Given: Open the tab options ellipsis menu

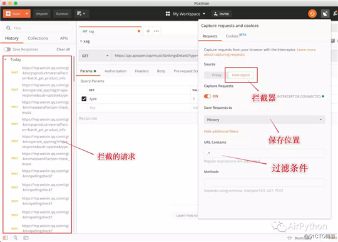Looking at the screenshot, I should point(156,31).
